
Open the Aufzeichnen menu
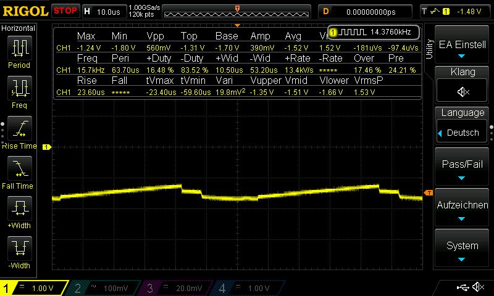tap(463, 210)
